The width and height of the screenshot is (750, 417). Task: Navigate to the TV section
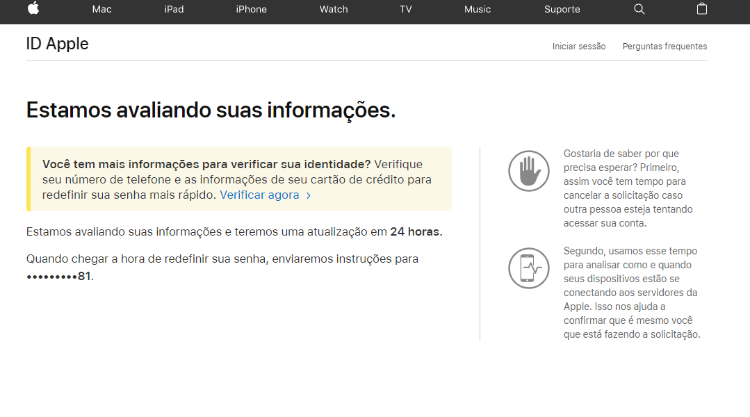point(406,9)
